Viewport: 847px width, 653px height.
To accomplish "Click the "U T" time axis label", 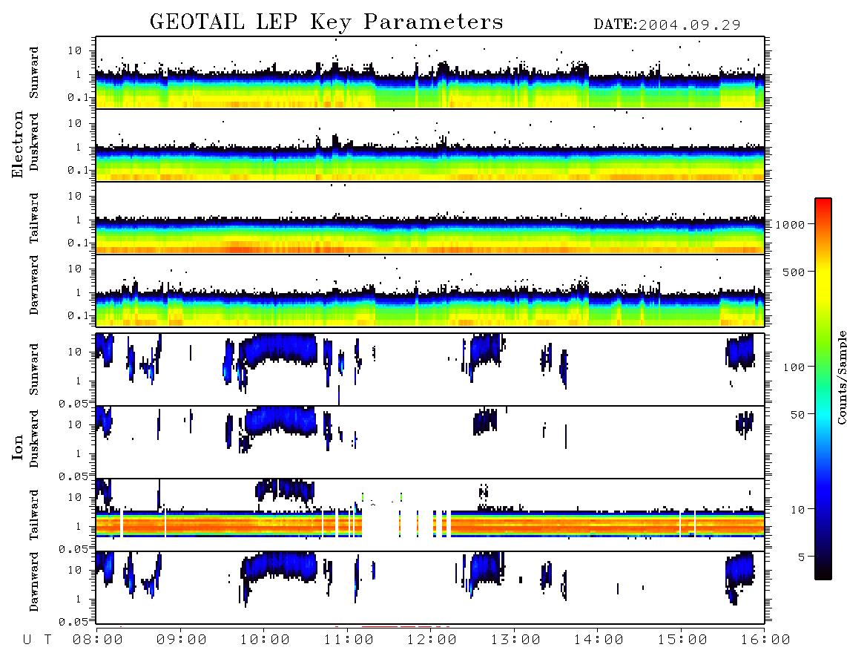I will (x=37, y=640).
